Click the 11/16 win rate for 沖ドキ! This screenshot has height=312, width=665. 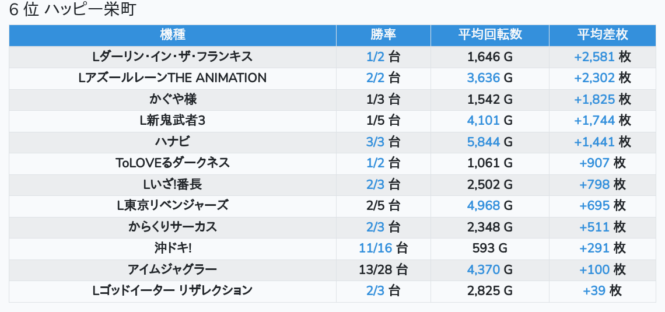375,248
